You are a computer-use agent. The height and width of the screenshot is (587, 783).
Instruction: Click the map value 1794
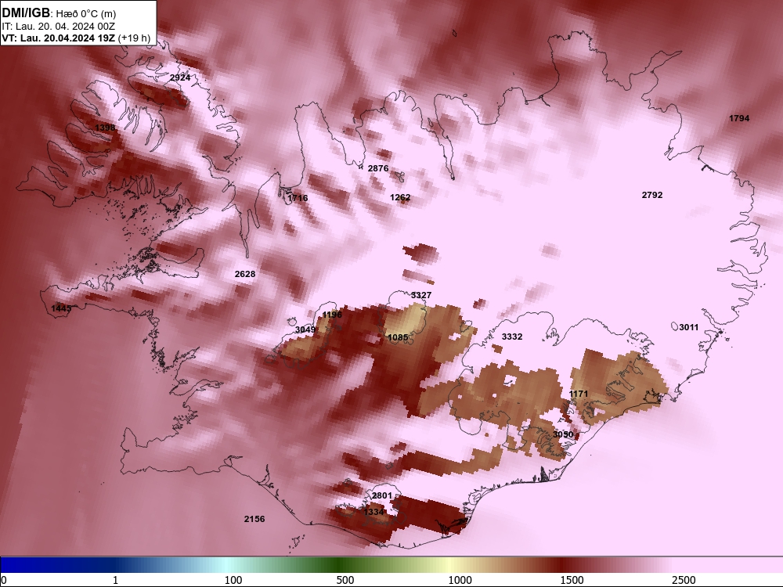(x=739, y=118)
